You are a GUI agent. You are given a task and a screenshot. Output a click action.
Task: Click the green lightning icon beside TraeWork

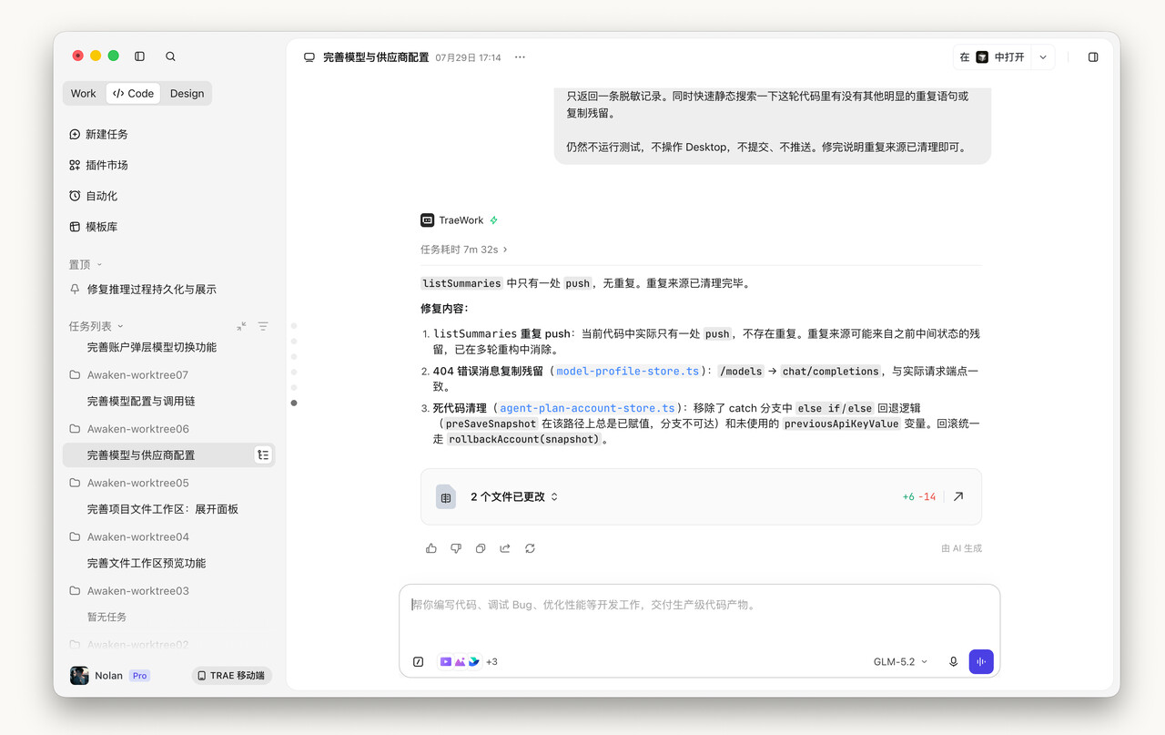[x=494, y=220]
